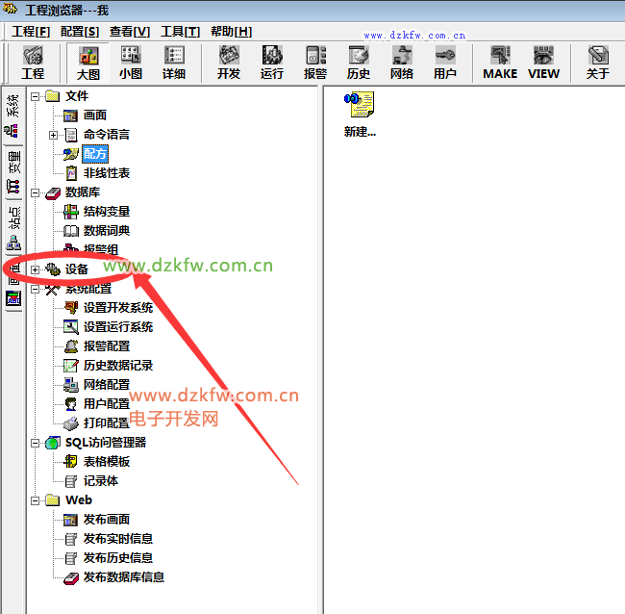Click the 开发 (Develop) toolbar icon
625x614 pixels.
[x=229, y=63]
